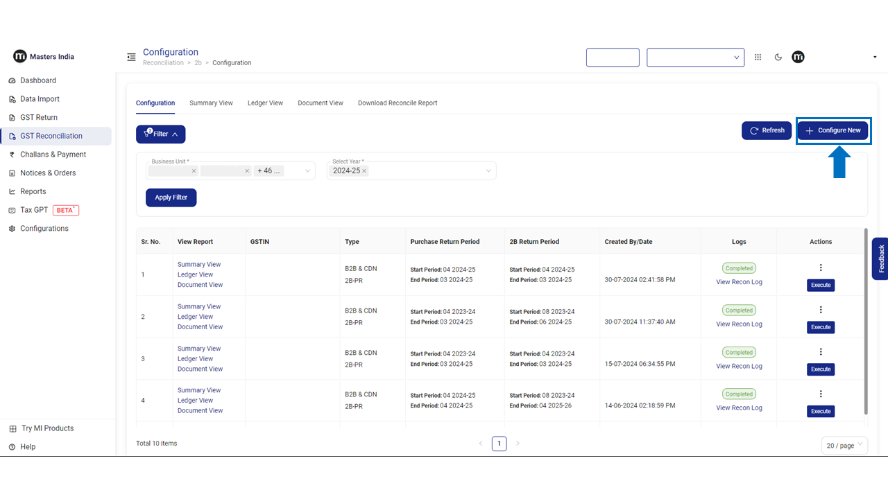This screenshot has width=888, height=499.
Task: Open GST Return in the sidebar
Action: (39, 118)
